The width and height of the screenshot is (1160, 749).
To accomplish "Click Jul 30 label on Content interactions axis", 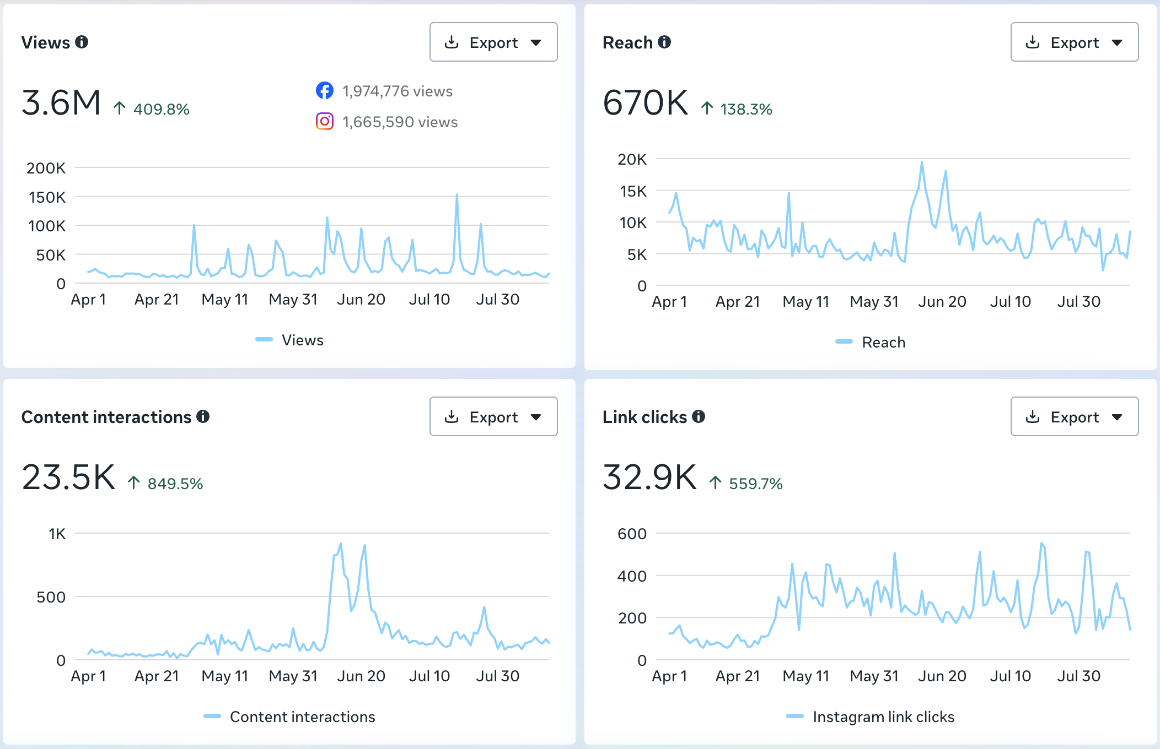I will pyautogui.click(x=498, y=676).
